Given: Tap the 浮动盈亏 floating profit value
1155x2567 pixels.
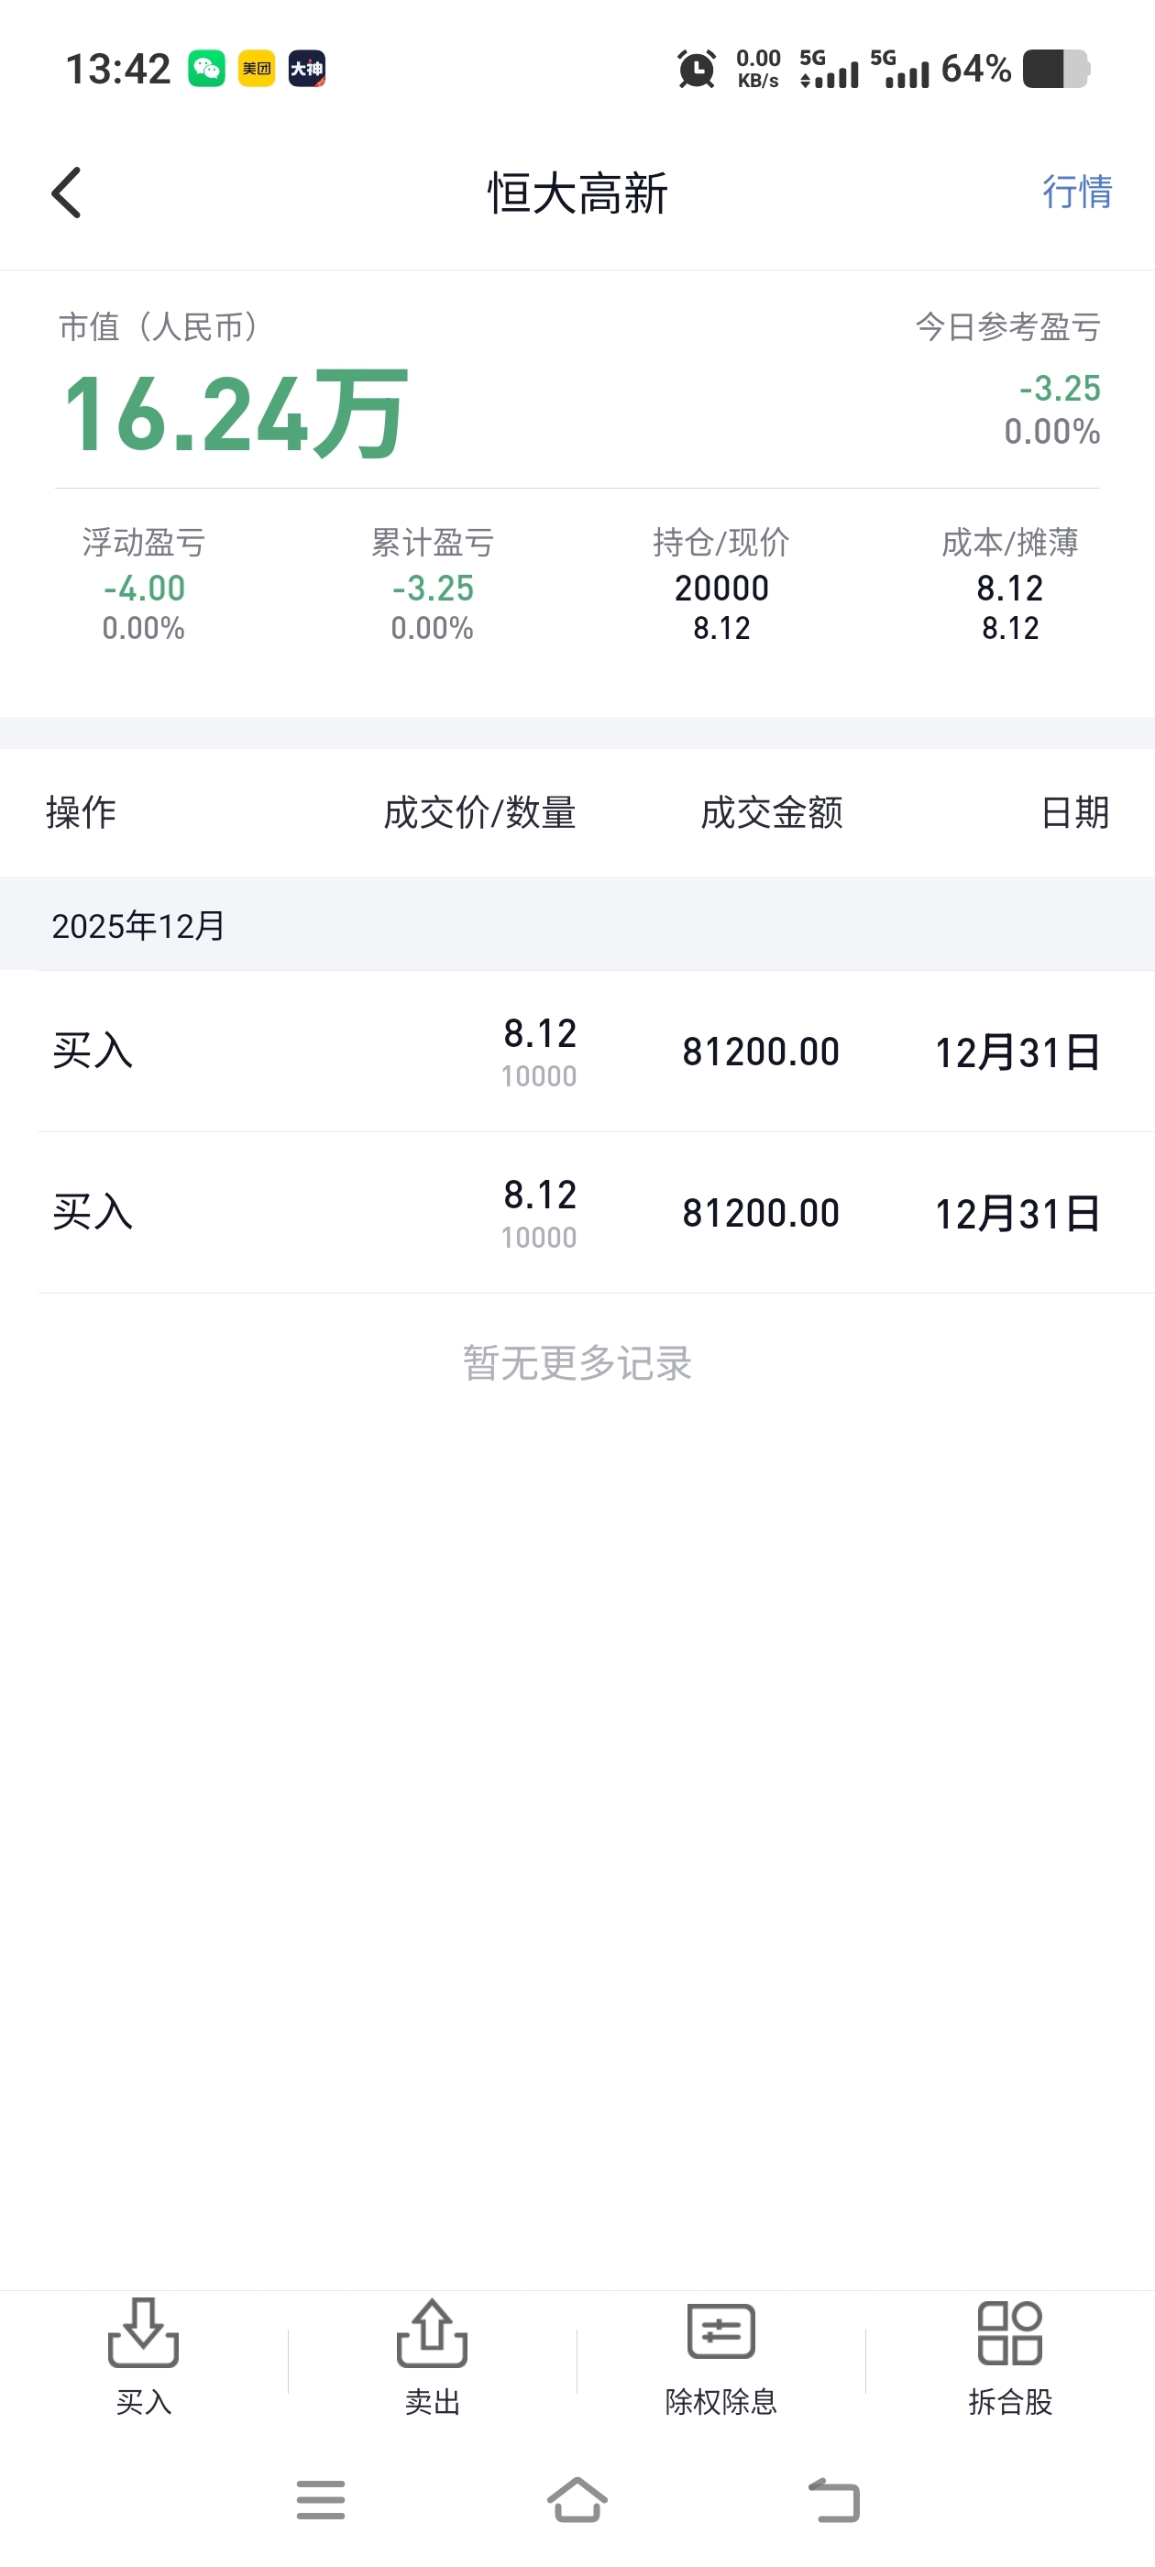Looking at the screenshot, I should [145, 588].
